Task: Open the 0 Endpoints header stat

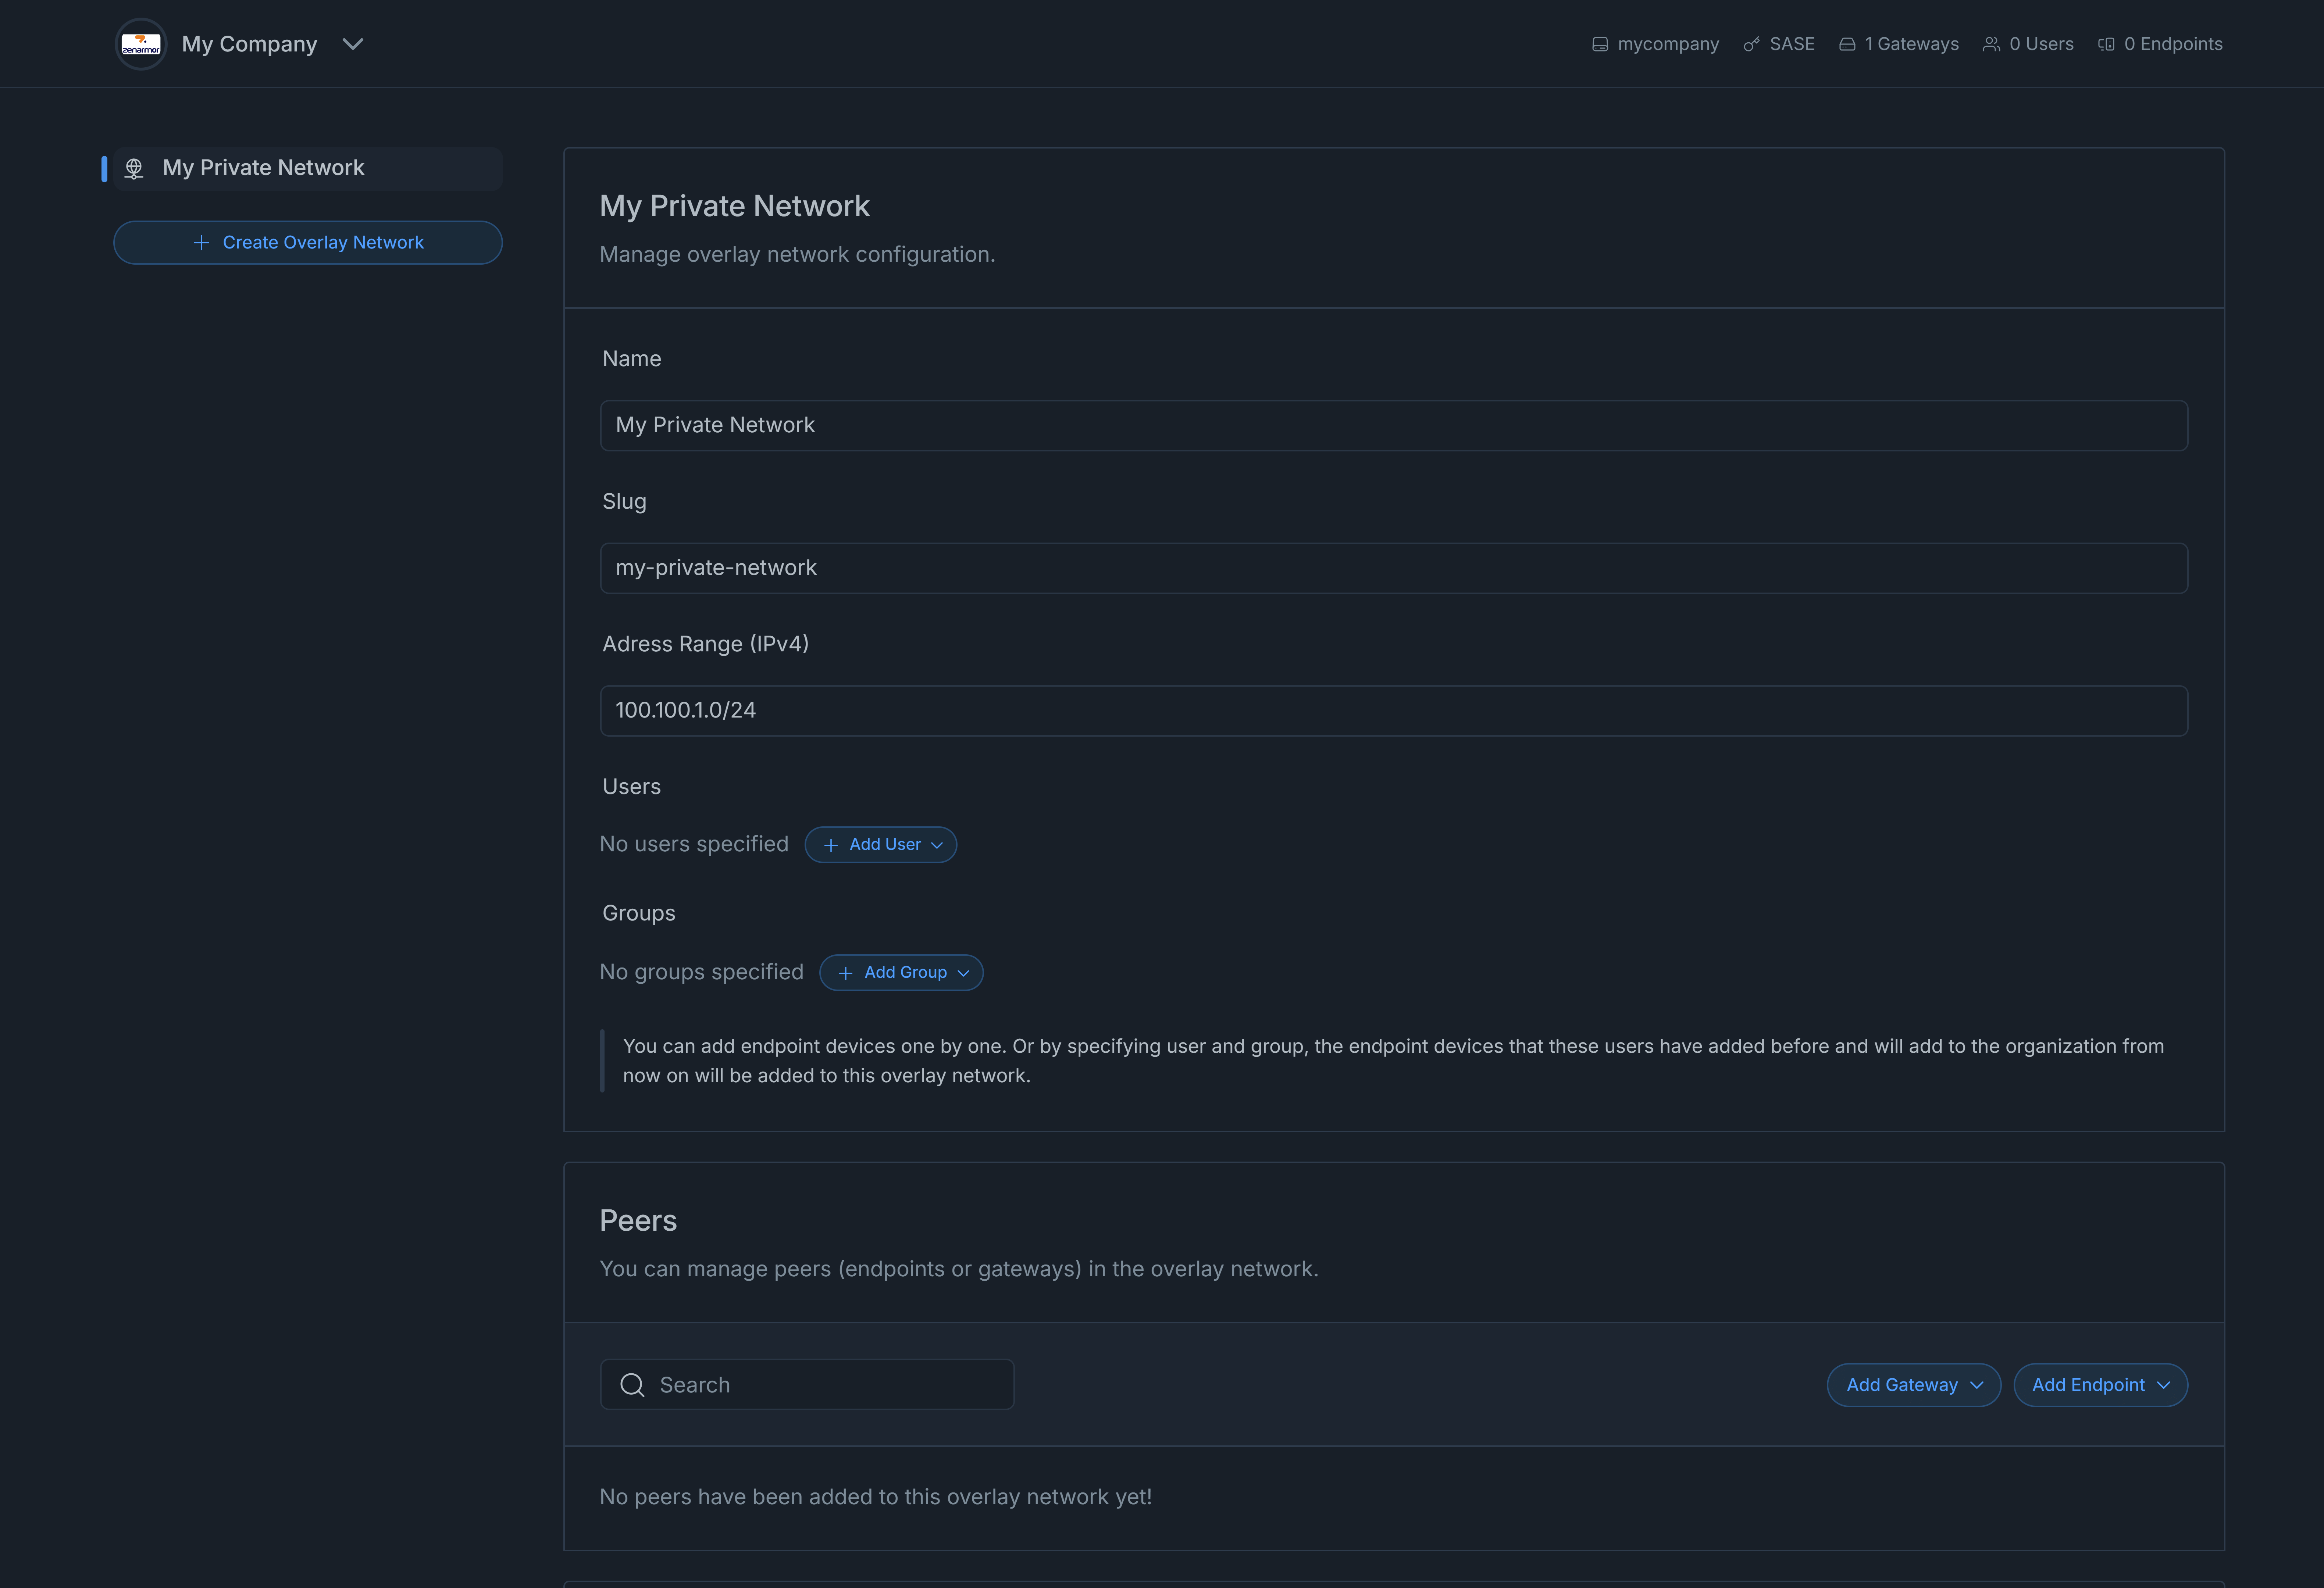Action: tap(2160, 44)
